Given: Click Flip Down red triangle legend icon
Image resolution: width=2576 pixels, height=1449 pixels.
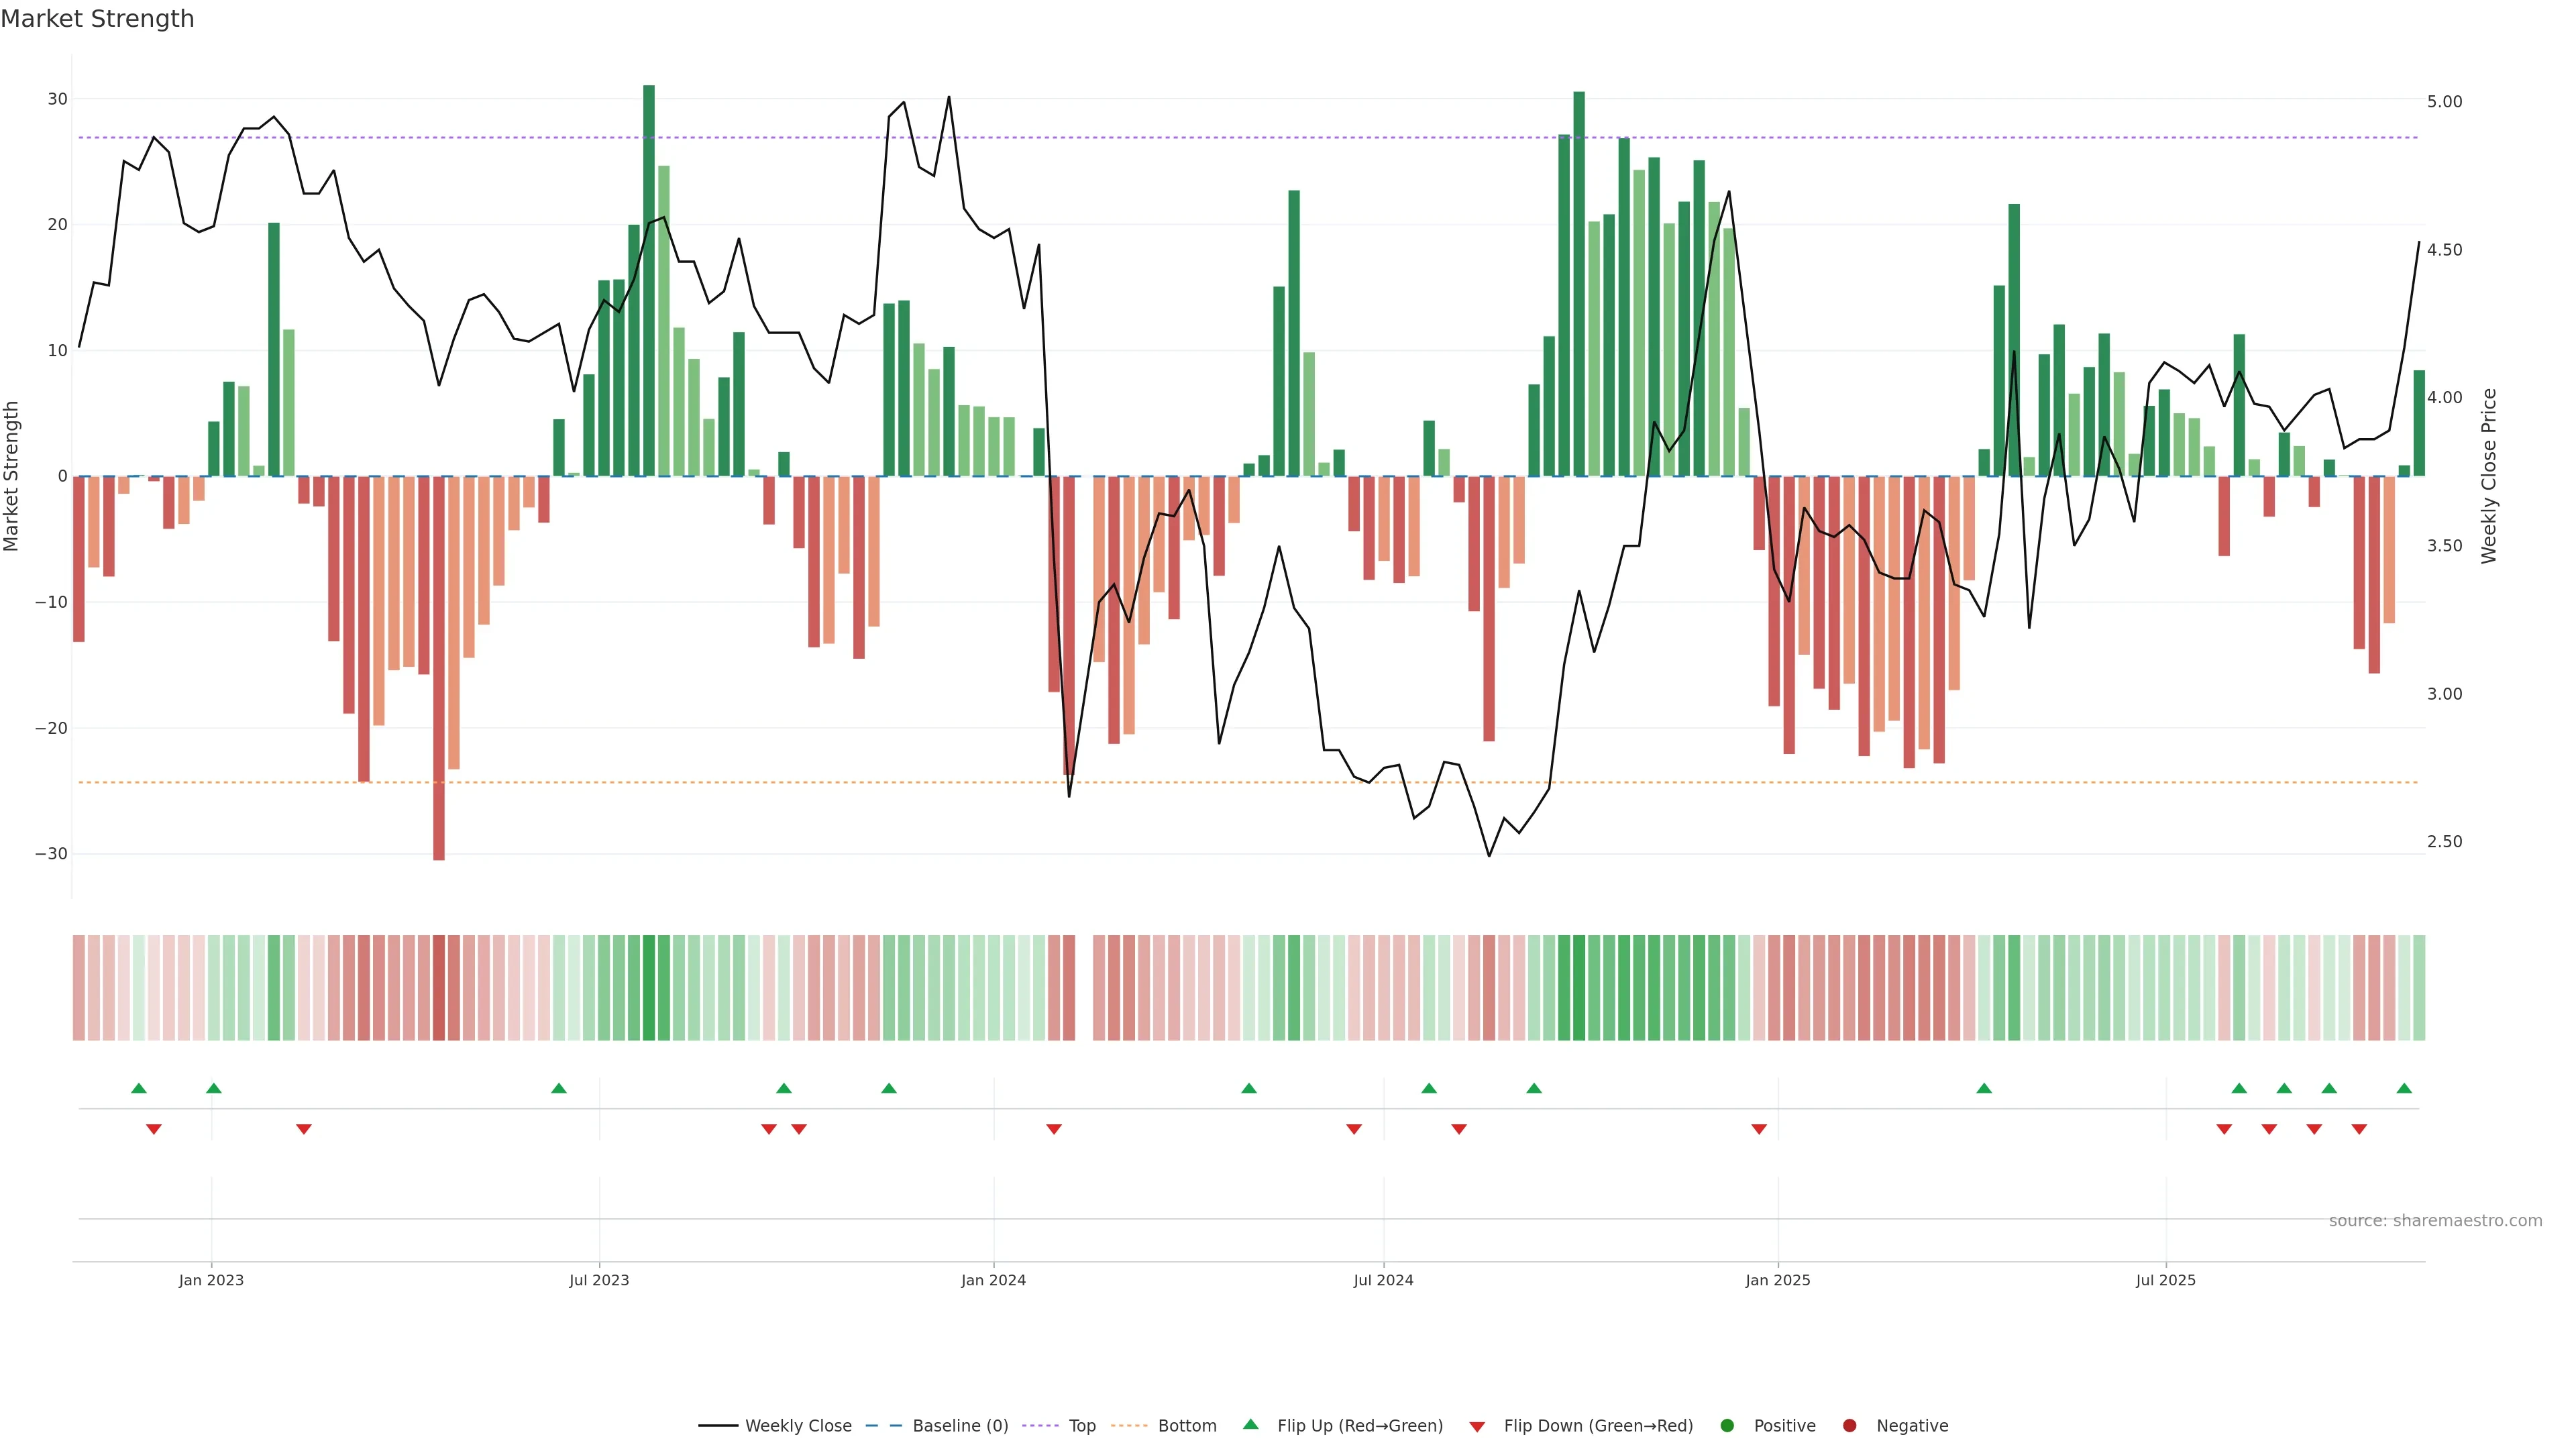Looking at the screenshot, I should 1477,1427.
